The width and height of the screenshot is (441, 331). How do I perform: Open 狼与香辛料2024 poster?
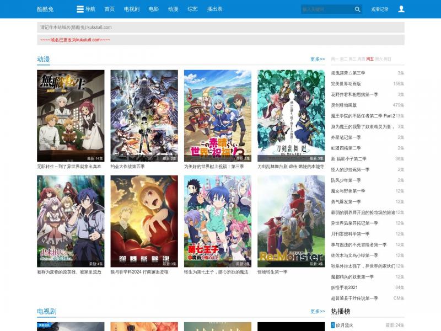coord(144,221)
